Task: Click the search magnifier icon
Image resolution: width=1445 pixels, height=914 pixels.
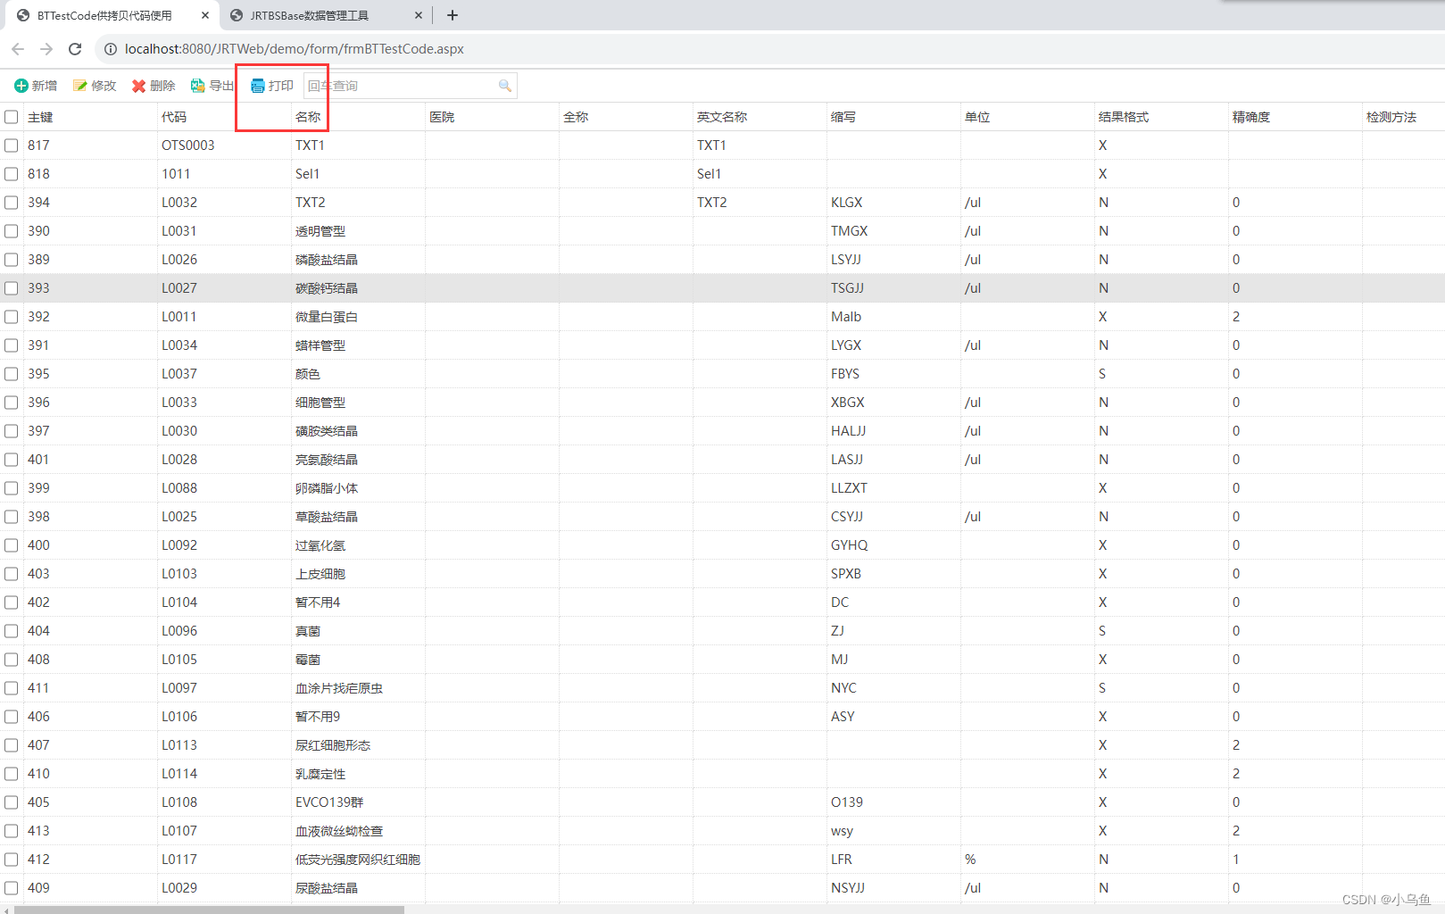Action: pyautogui.click(x=505, y=86)
